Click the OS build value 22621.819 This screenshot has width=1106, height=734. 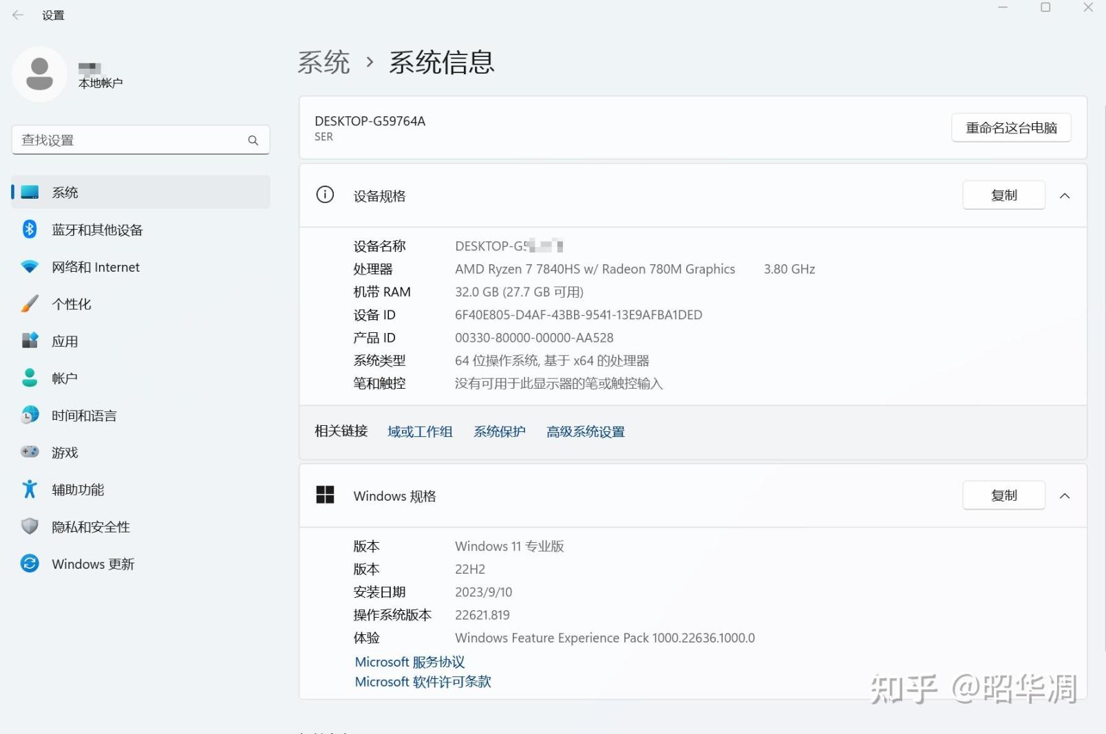(482, 615)
